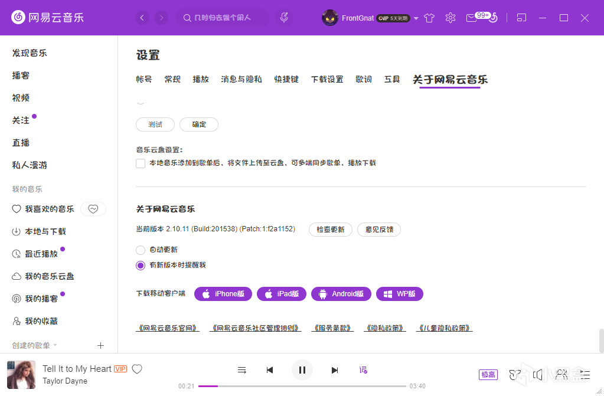The image size is (604, 396).
Task: Click the 意见反馈 button
Action: (x=379, y=230)
